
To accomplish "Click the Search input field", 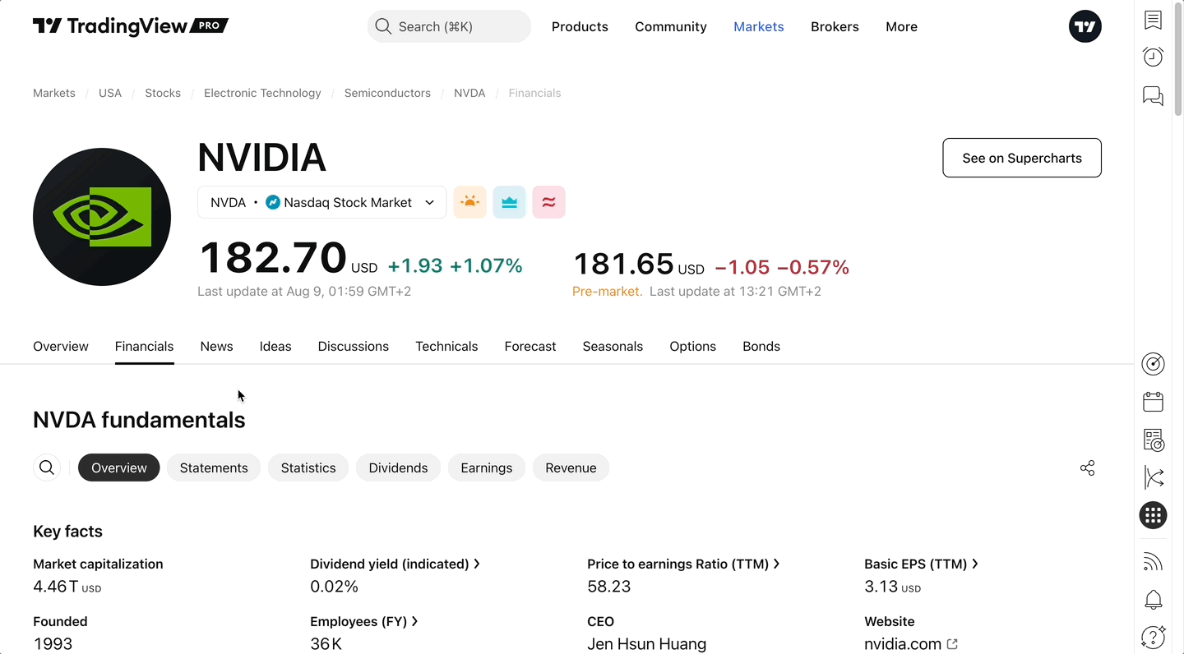I will 449,26.
